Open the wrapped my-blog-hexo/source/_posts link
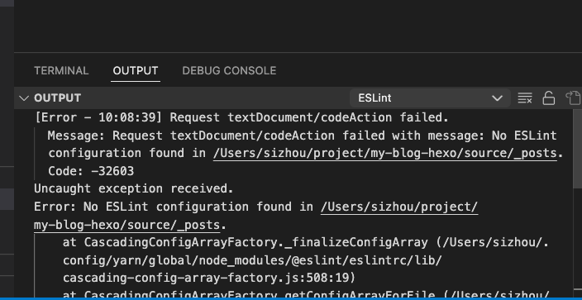 pos(127,225)
